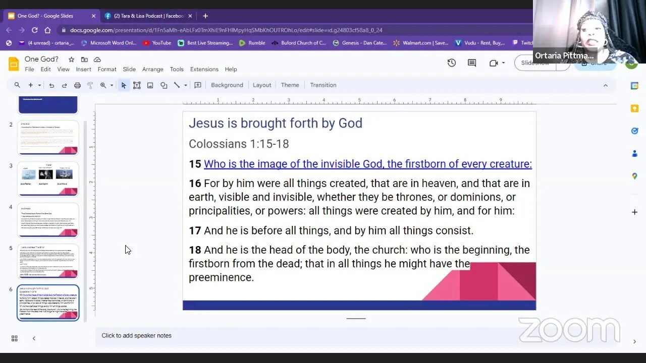Viewport: 646px width, 363px height.
Task: Select slide 5 thumbnail
Action: pyautogui.click(x=48, y=261)
